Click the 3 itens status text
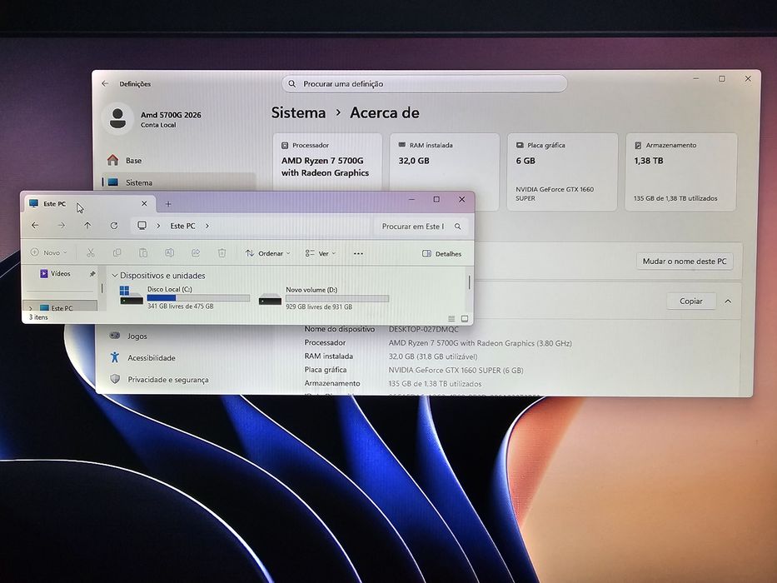 [38, 317]
